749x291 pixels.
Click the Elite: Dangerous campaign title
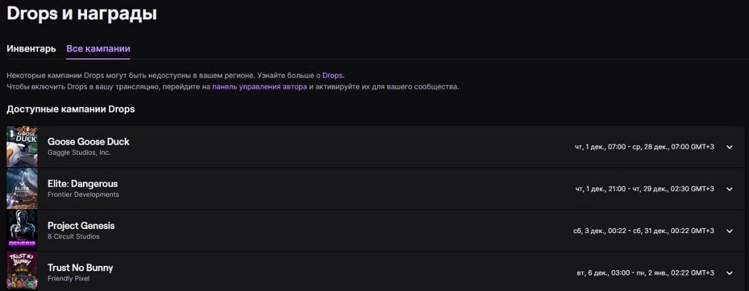82,184
